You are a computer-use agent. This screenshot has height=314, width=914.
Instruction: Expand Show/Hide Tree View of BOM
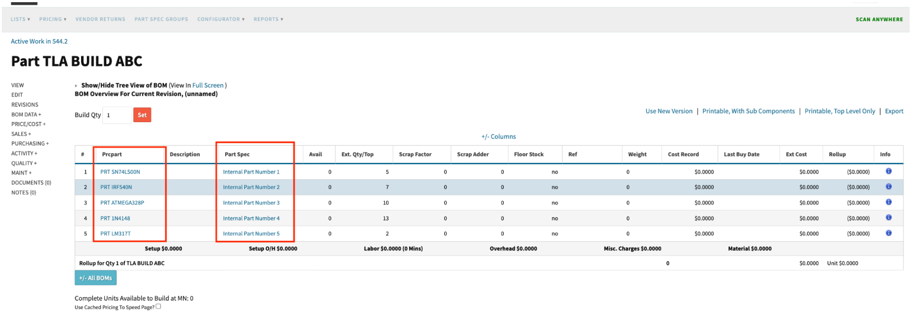124,85
